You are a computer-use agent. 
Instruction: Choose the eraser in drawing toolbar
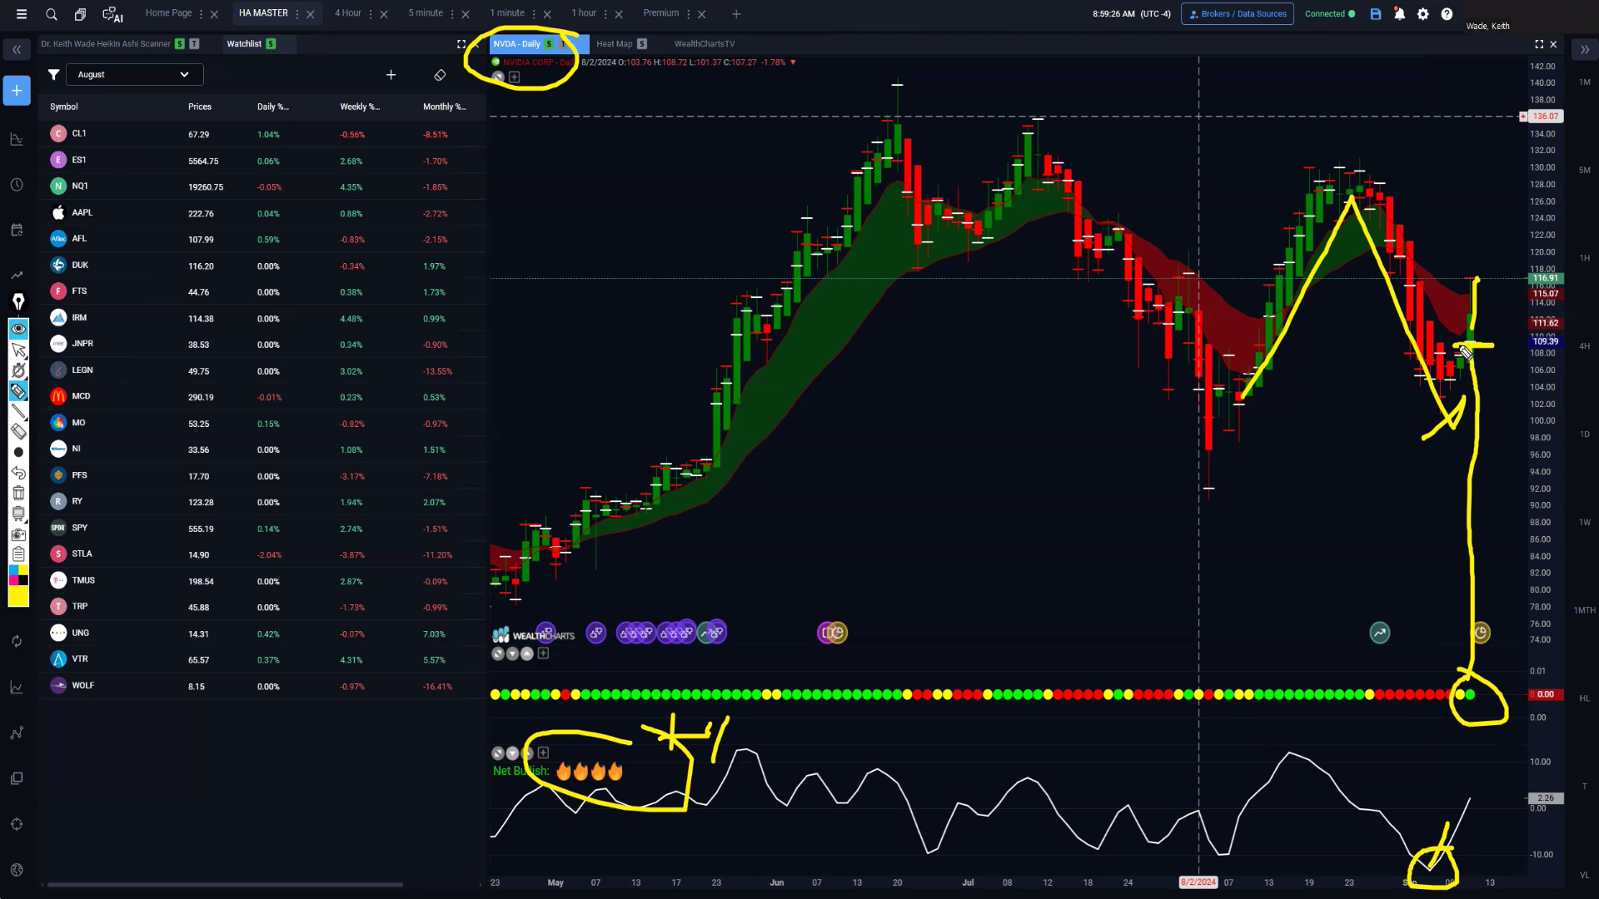[x=18, y=431]
